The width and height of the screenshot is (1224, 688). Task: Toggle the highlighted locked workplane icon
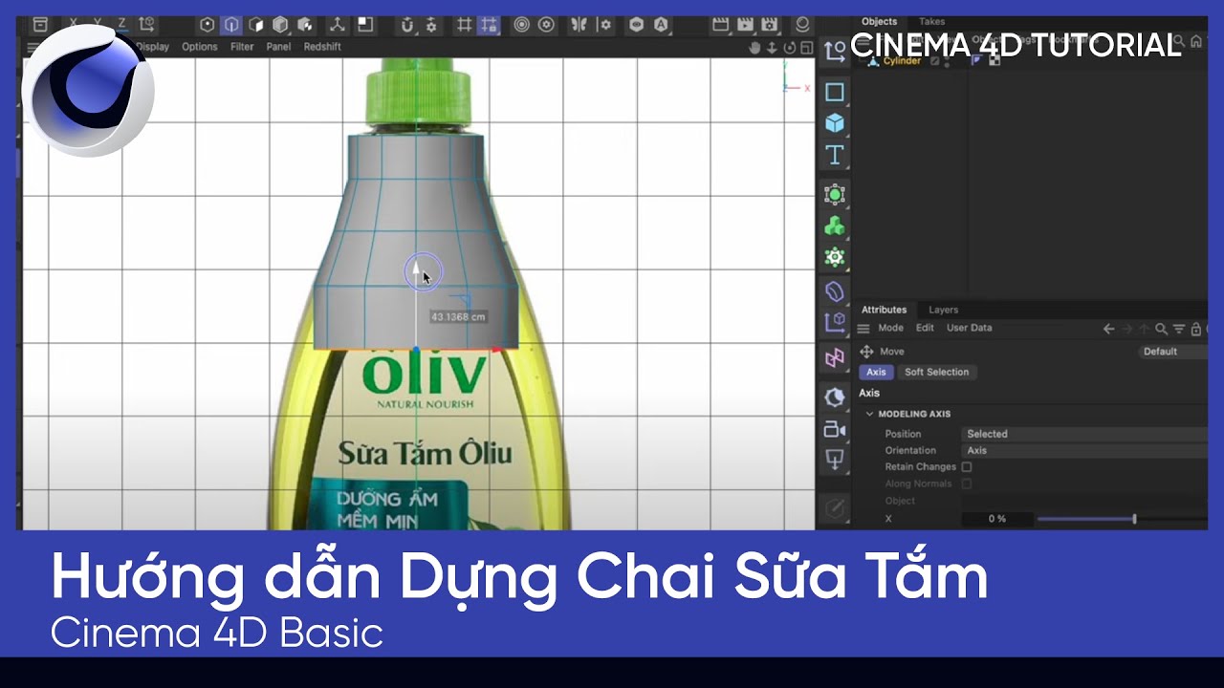489,25
